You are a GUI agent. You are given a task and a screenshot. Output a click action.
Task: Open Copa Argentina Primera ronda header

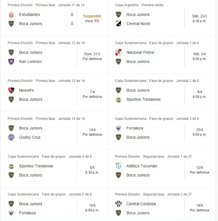139,5
